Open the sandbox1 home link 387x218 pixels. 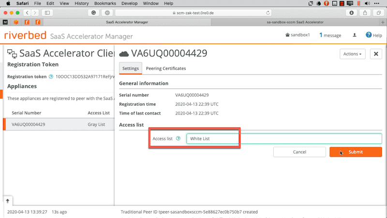pyautogui.click(x=298, y=35)
